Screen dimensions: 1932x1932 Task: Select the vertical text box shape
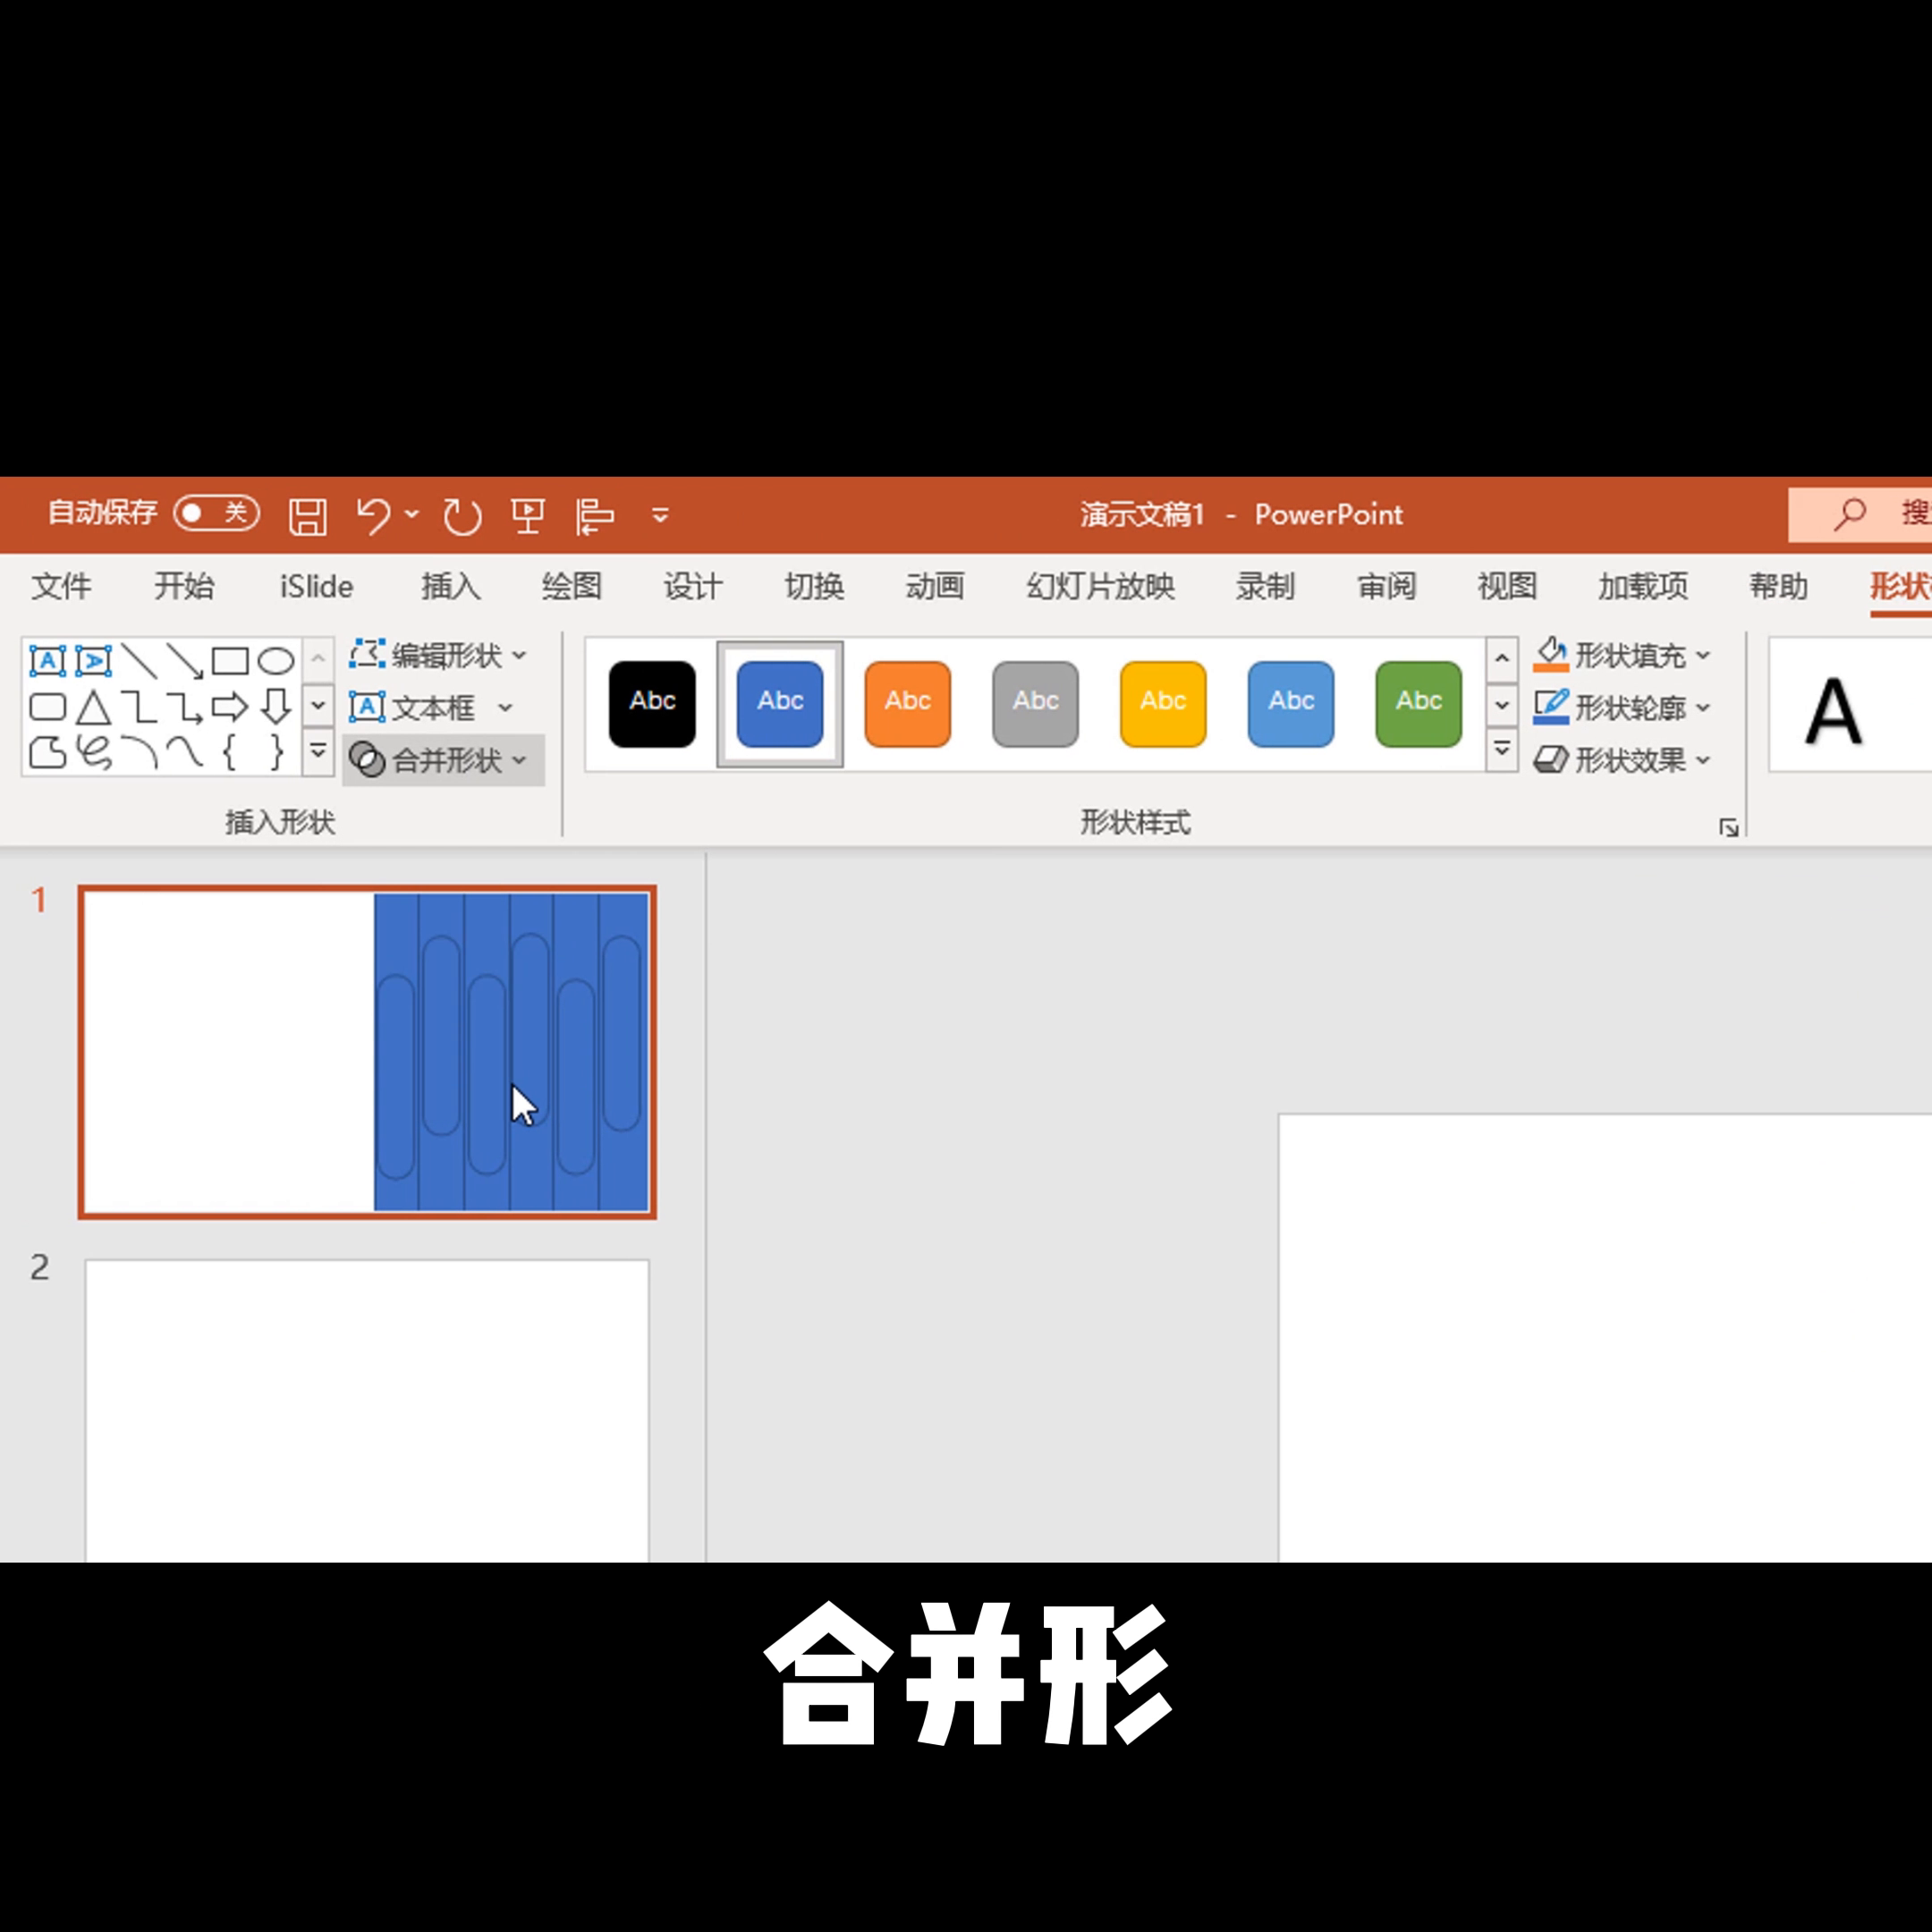(x=93, y=661)
